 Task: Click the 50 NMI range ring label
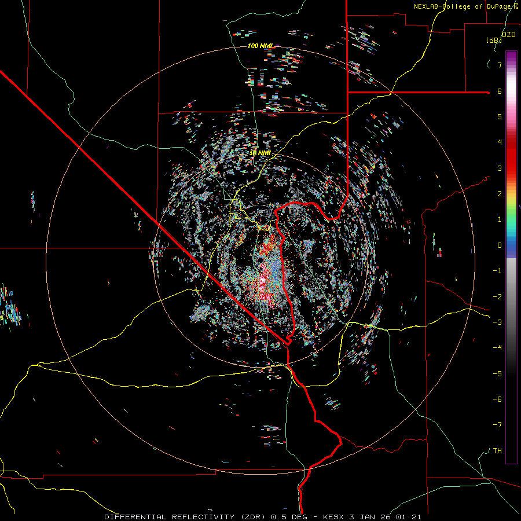click(260, 153)
